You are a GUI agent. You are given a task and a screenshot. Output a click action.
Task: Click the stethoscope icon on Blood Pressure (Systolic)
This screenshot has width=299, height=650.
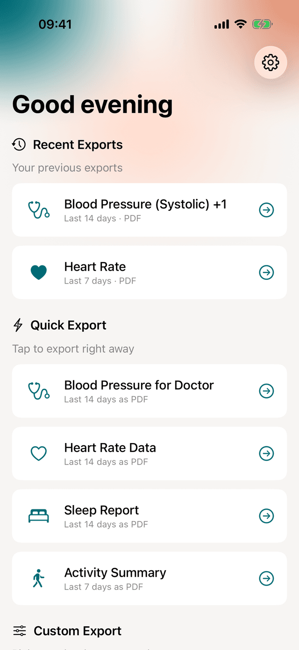pyautogui.click(x=39, y=210)
